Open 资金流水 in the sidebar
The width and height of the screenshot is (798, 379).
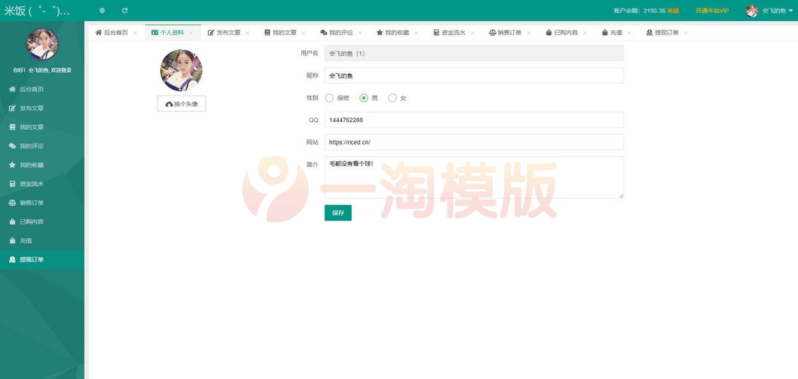click(x=31, y=184)
